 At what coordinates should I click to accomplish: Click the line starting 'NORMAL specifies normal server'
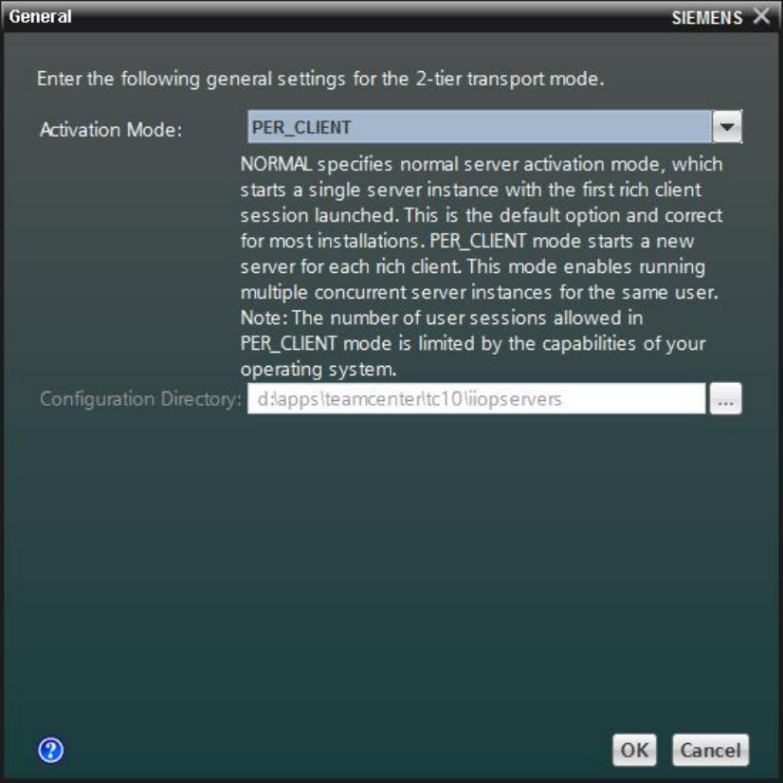[x=482, y=164]
